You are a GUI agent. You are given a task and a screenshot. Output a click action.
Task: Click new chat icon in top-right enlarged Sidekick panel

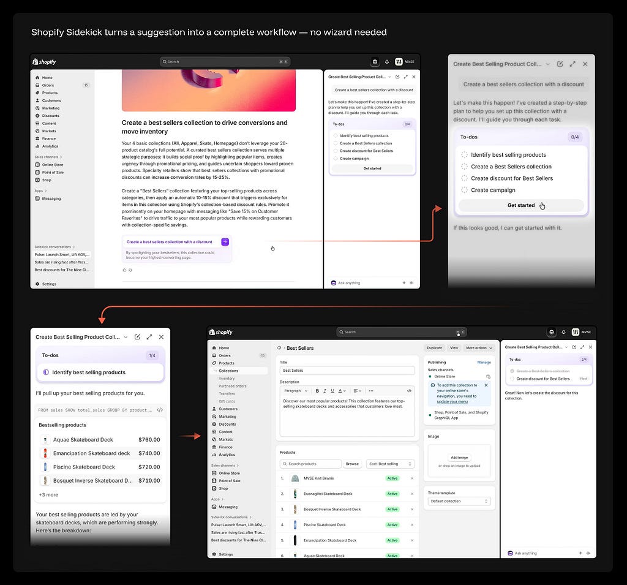(560, 64)
